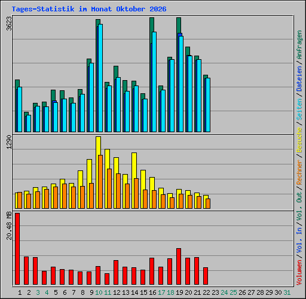
Task: Select day 12 on the x-axis
Action: 117,292
